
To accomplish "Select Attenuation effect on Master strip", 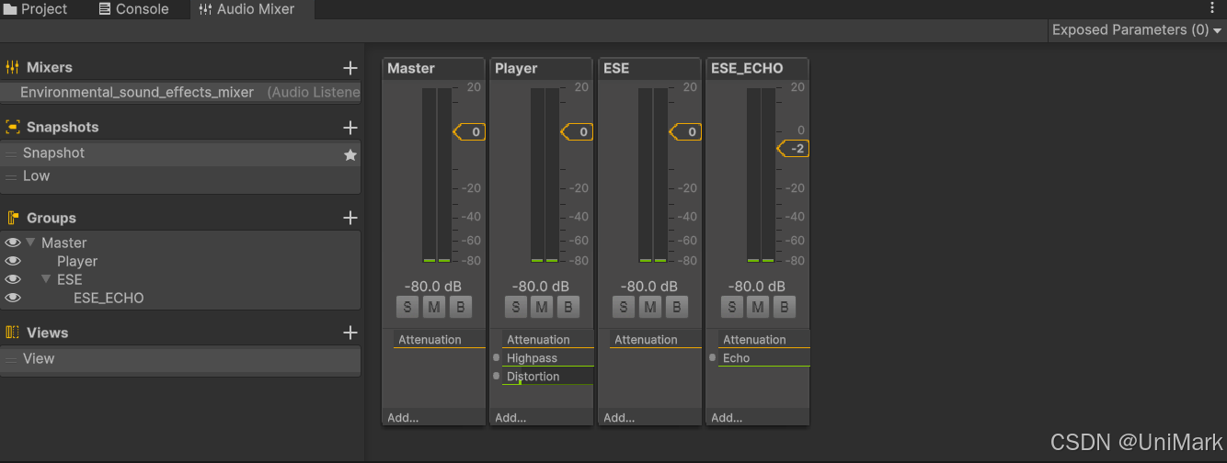I will click(439, 340).
